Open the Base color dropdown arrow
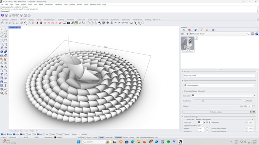This screenshot has width=259, height=145. point(255,96)
